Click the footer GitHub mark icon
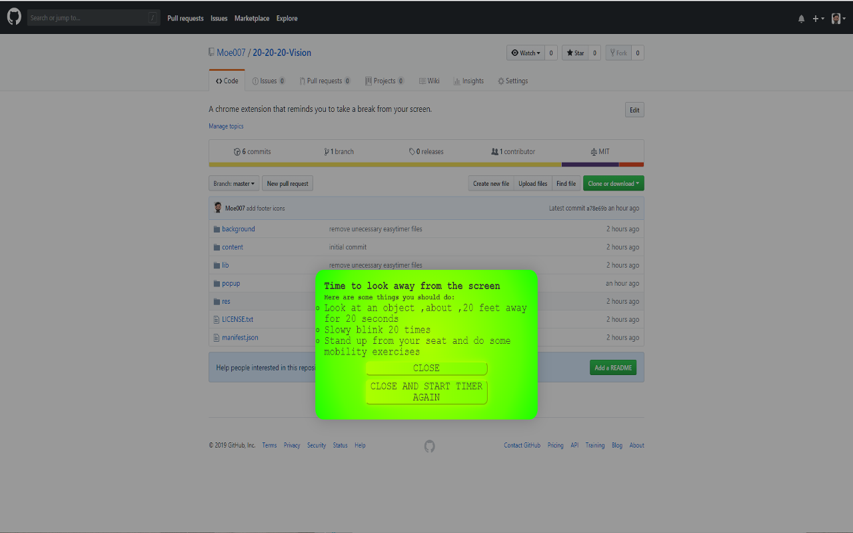This screenshot has width=853, height=533. coord(430,446)
